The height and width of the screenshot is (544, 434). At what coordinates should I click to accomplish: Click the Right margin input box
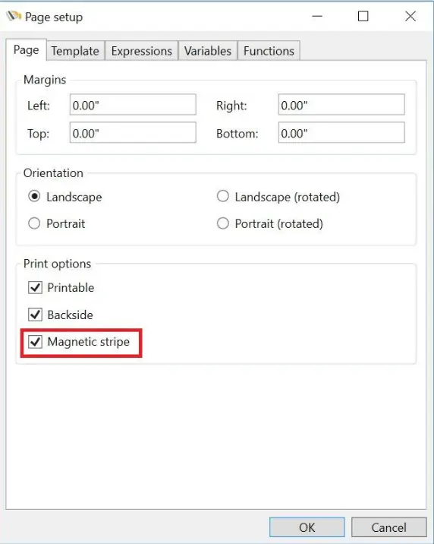341,104
